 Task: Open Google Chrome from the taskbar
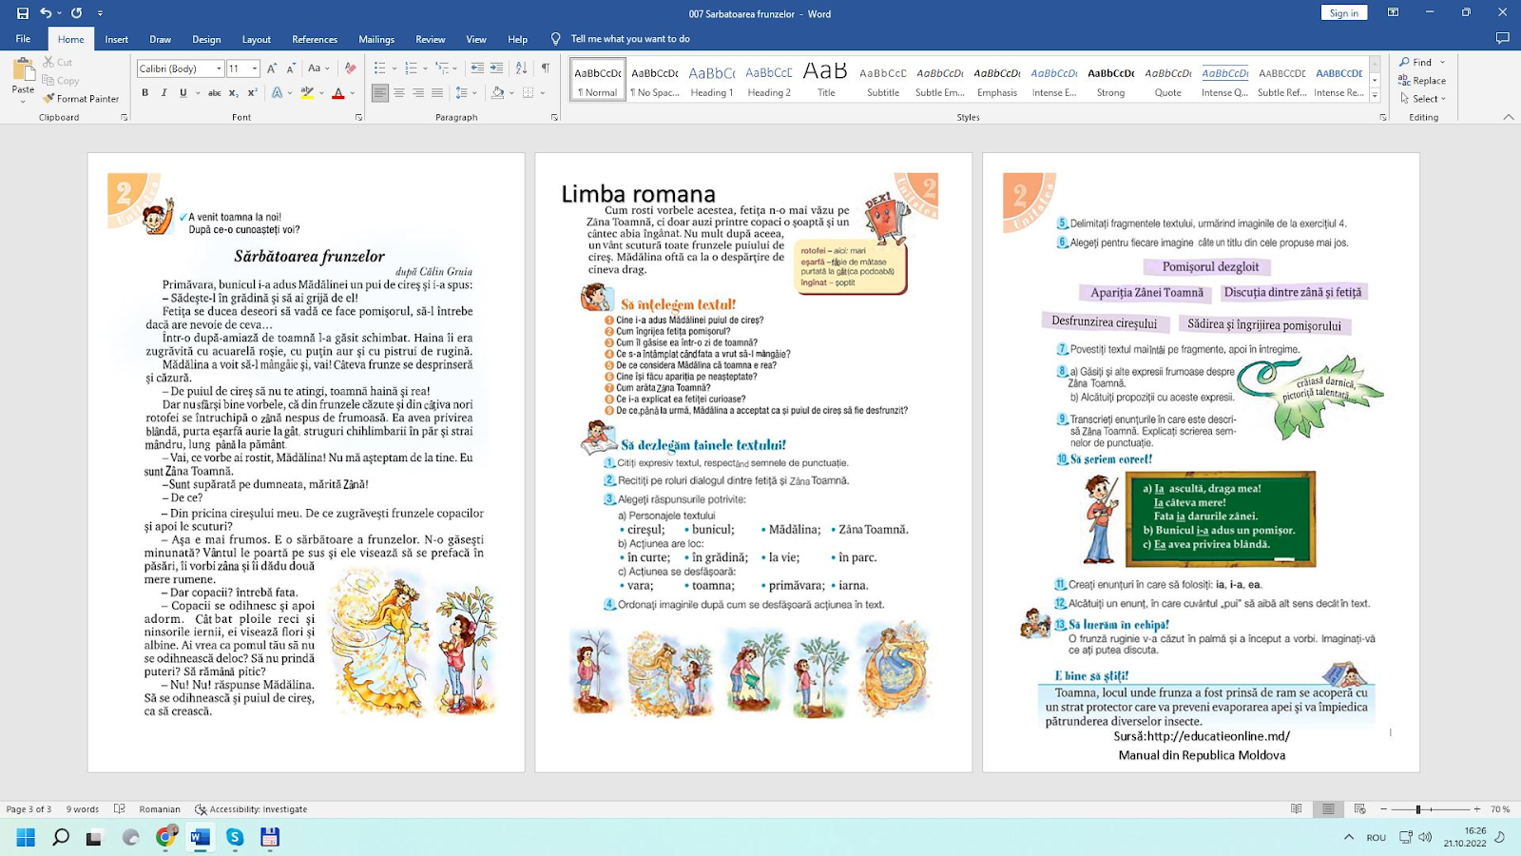[166, 837]
